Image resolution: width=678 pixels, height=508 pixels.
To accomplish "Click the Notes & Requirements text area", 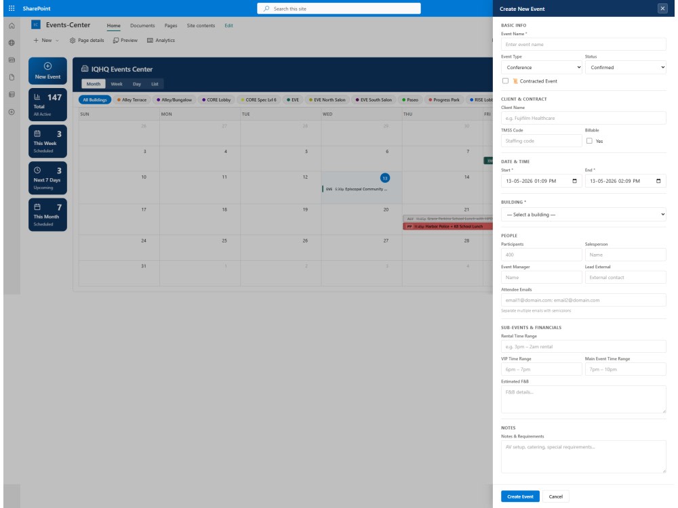I will tap(583, 457).
